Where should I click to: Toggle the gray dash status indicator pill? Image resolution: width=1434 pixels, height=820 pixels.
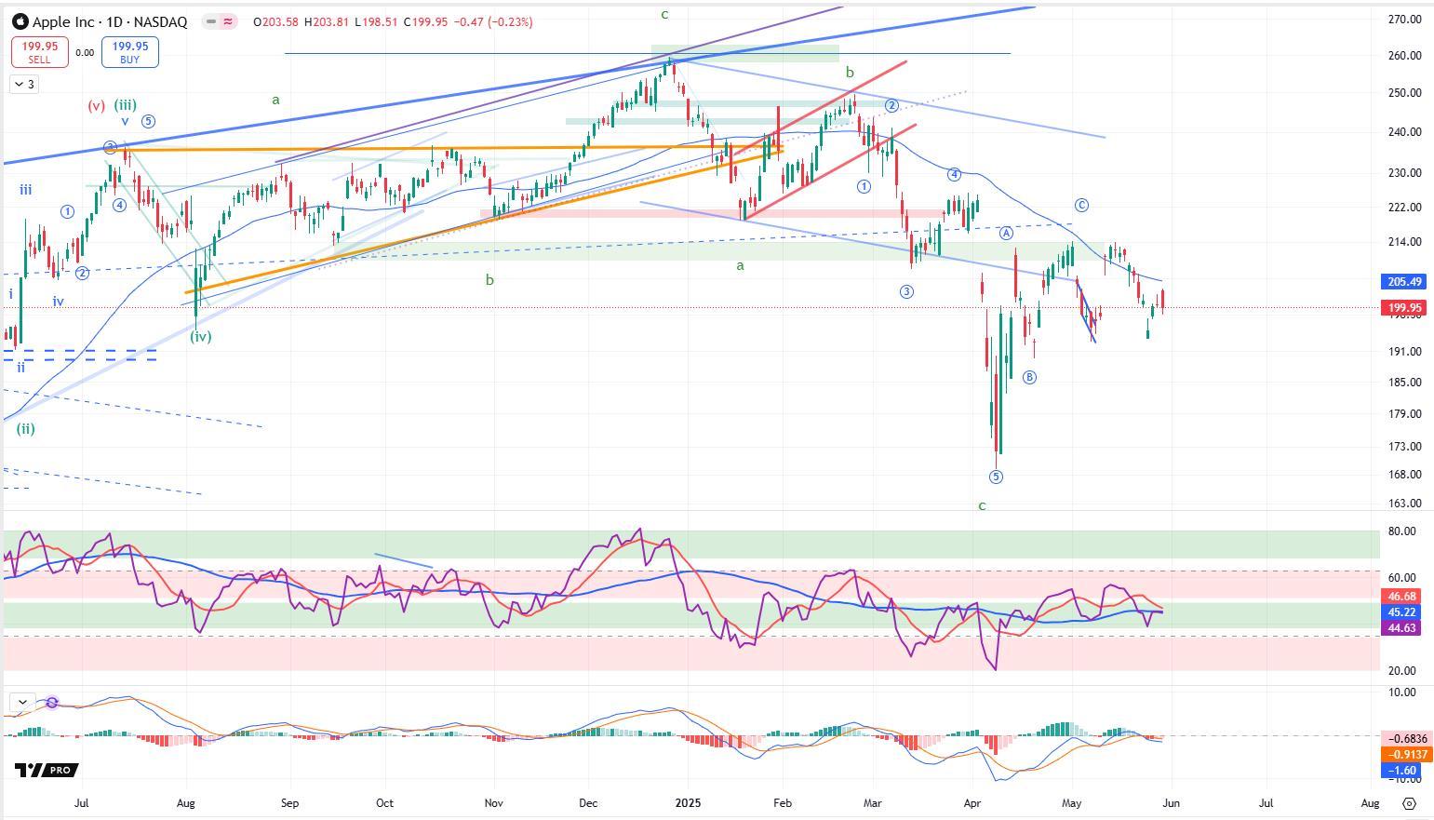211,21
